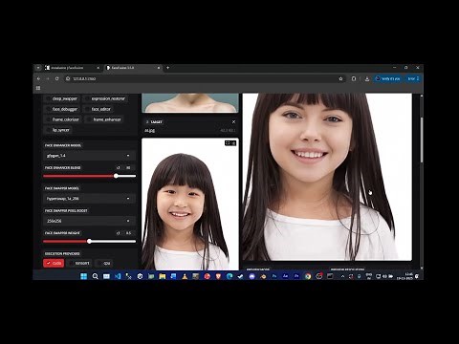Open the Windows Start menu

pyautogui.click(x=84, y=276)
